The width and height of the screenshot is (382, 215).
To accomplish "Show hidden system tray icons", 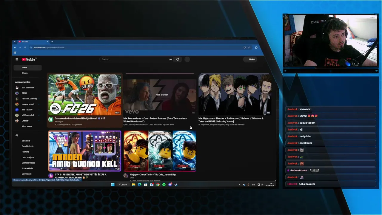I will 239,185.
